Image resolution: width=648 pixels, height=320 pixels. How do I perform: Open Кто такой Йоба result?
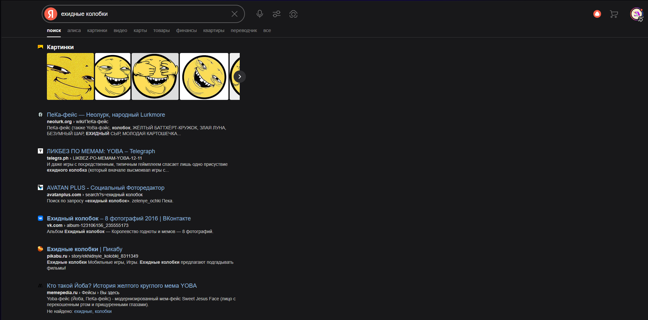122,286
